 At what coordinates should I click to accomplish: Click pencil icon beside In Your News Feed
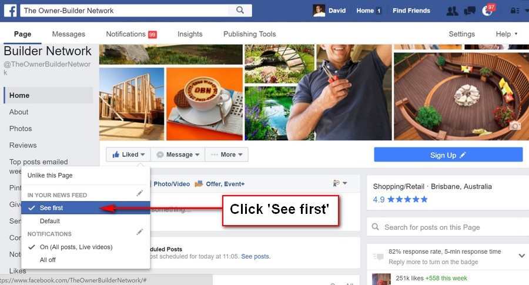pyautogui.click(x=140, y=193)
